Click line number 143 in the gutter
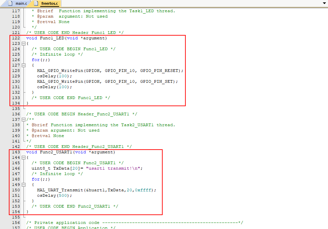This screenshot has height=229, width=328. coord(16,152)
